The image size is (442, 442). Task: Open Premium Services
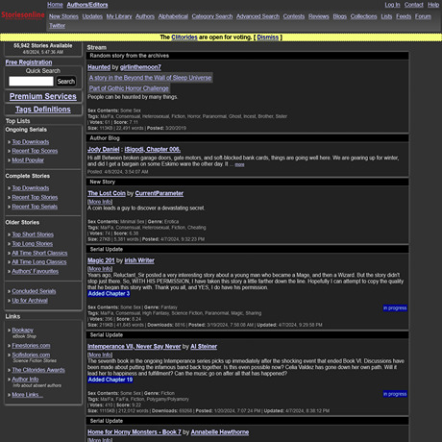[x=43, y=96]
